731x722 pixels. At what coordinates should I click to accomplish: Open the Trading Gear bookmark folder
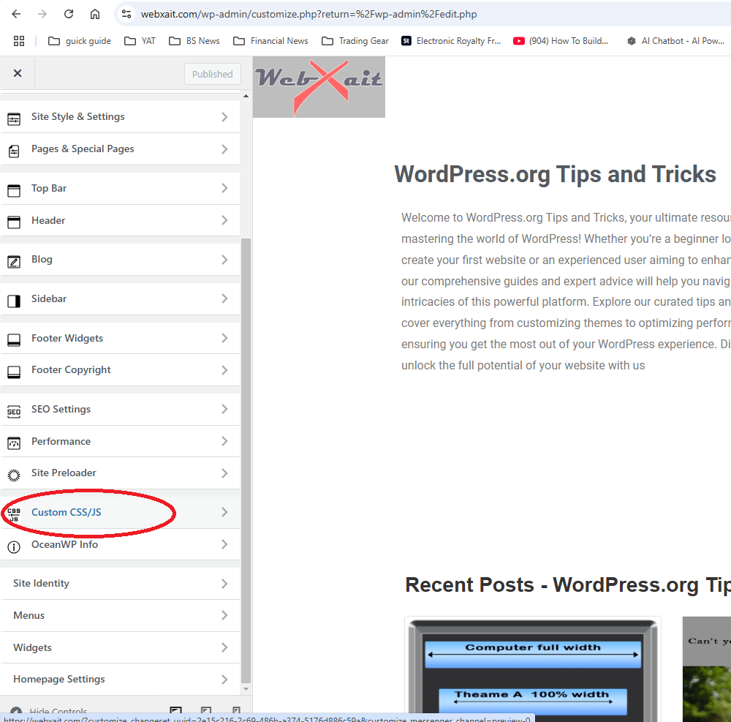pos(355,41)
